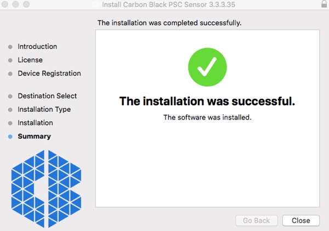Click "The software was installed." message
Screen dimensions: 329x231
point(207,117)
